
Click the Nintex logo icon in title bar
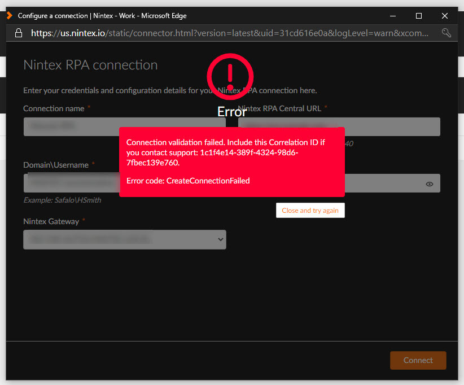click(x=10, y=16)
